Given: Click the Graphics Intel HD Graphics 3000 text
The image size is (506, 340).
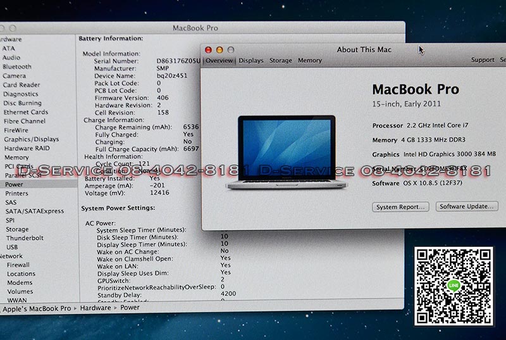Looking at the screenshot, I should point(434,154).
